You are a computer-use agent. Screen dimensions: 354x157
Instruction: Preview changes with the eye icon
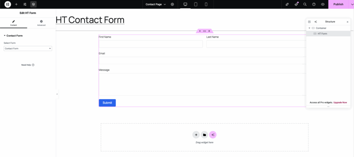[323, 4]
